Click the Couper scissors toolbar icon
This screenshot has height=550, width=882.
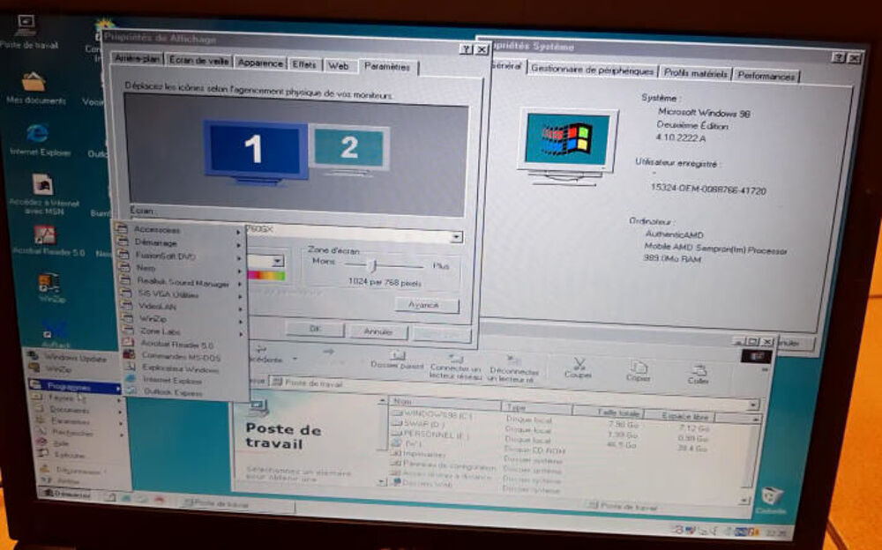tap(579, 368)
